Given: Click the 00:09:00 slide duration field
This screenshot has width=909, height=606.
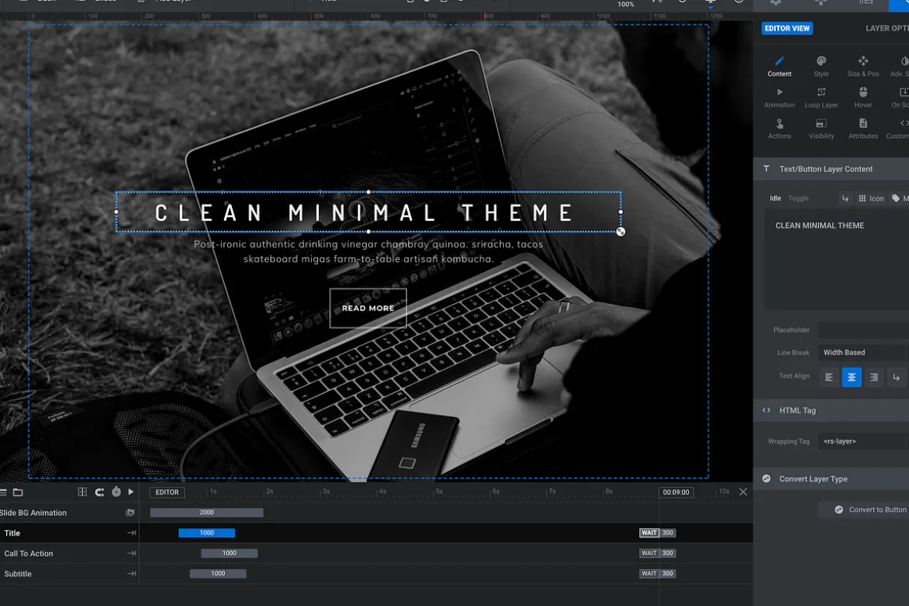Looking at the screenshot, I should click(x=676, y=492).
